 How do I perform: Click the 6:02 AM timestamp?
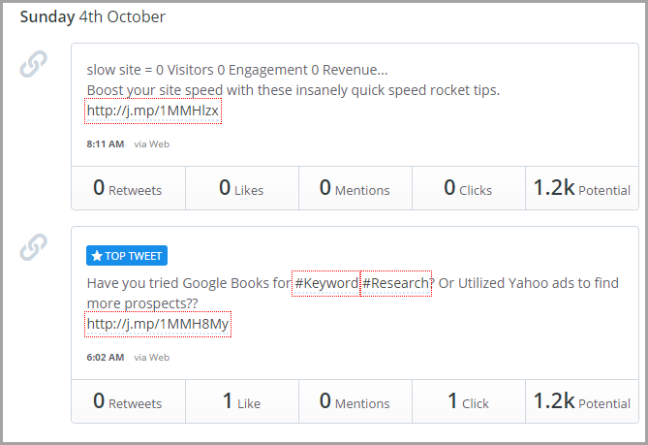[x=106, y=358]
